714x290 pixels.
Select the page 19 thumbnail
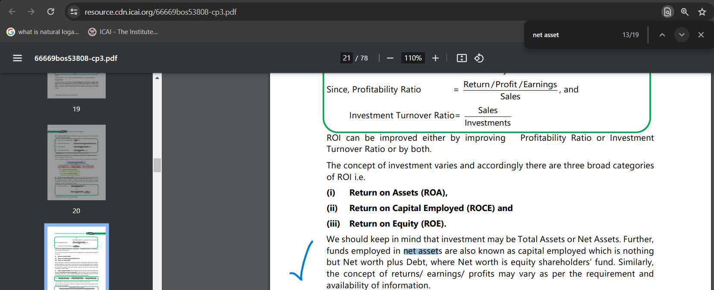coord(76,85)
